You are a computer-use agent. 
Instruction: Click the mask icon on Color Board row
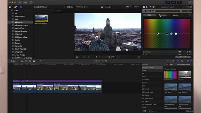[x=181, y=11]
